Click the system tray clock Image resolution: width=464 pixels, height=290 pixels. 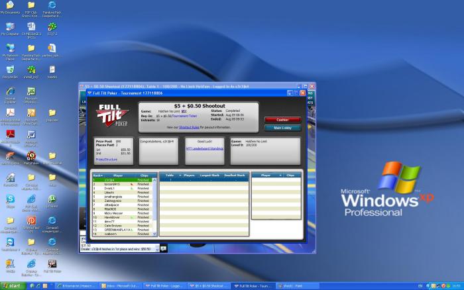(457, 286)
